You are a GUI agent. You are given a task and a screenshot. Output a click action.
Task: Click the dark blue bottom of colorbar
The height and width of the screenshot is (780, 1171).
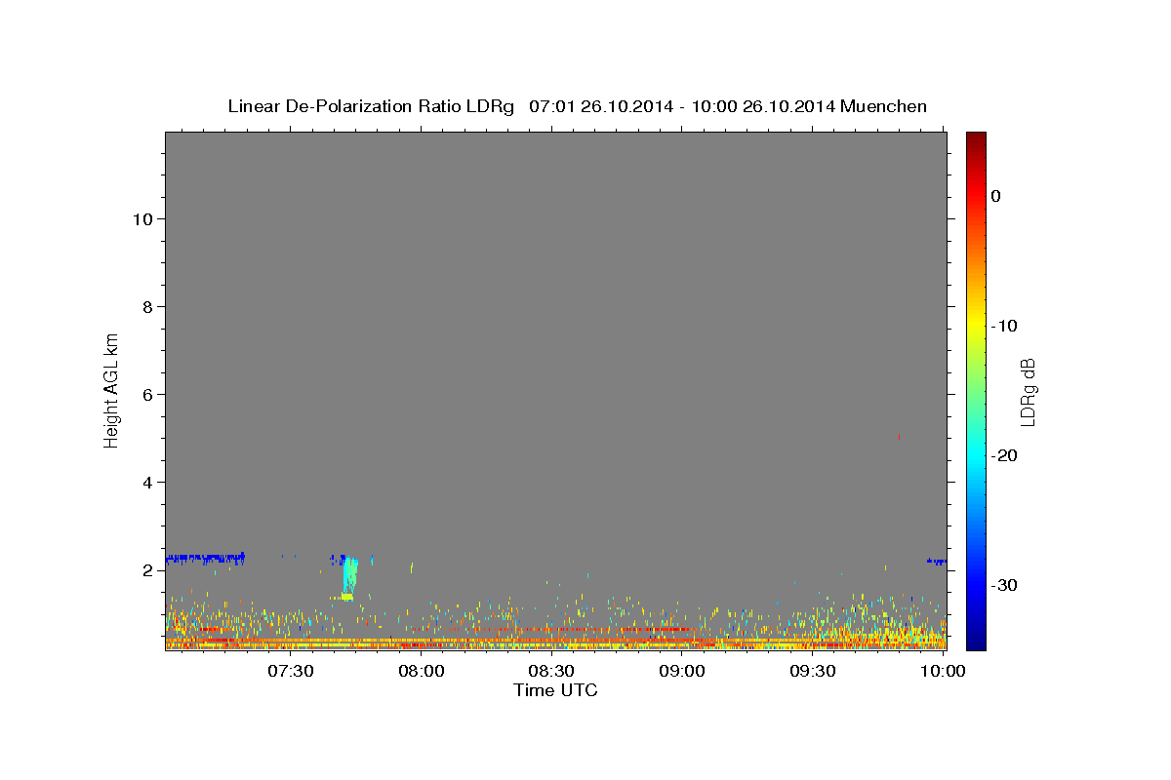click(976, 639)
